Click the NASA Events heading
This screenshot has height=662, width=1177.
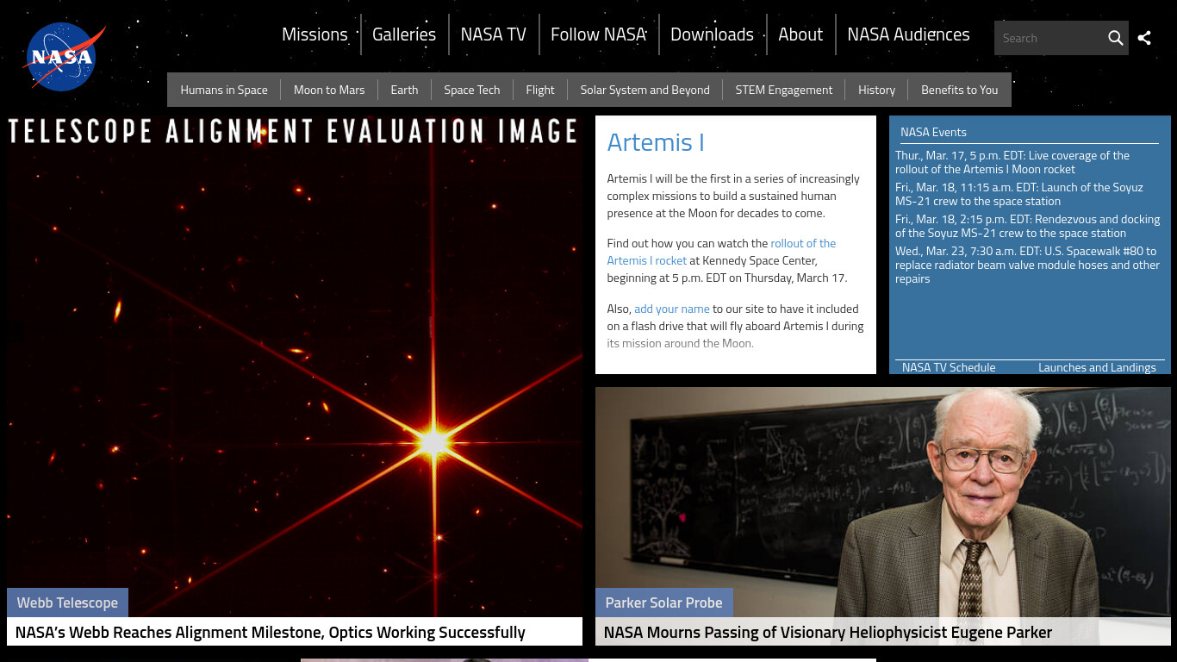tap(933, 132)
